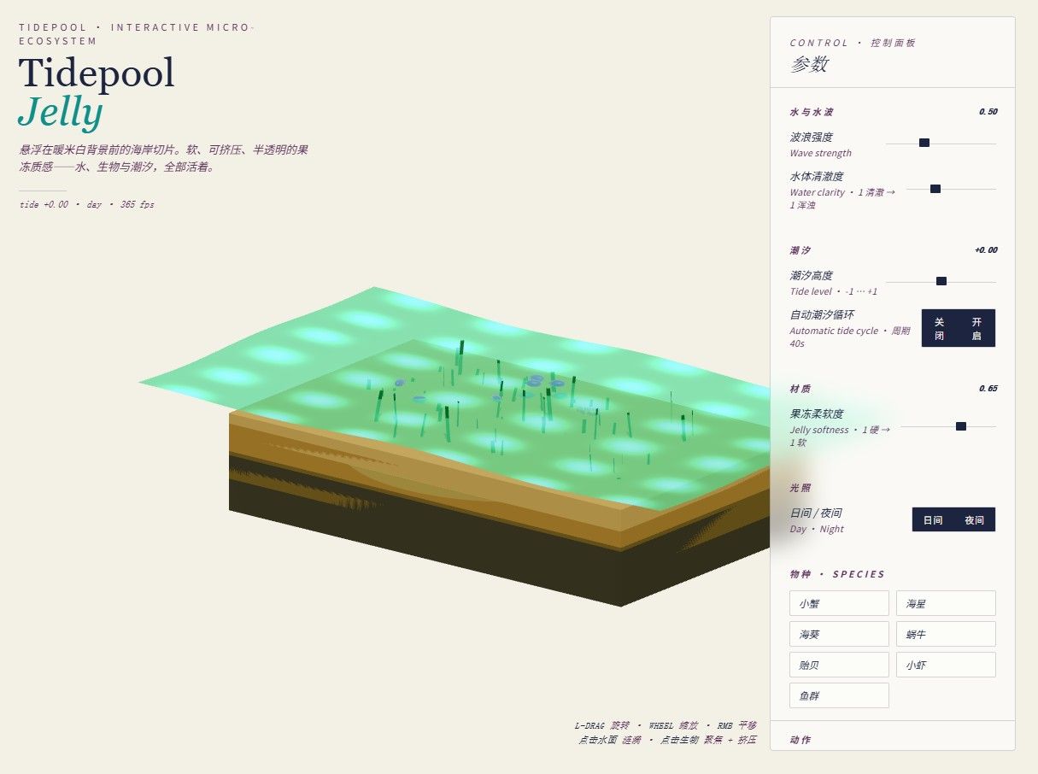1038x774 pixels.
Task: Click the L-DRAG 旋转 hint text
Action: (x=601, y=725)
